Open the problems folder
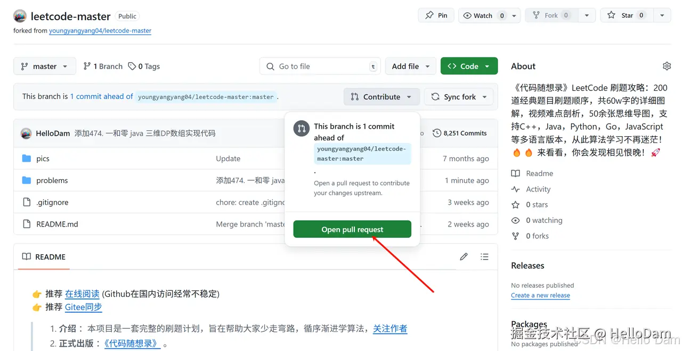682x351 pixels. click(x=52, y=180)
